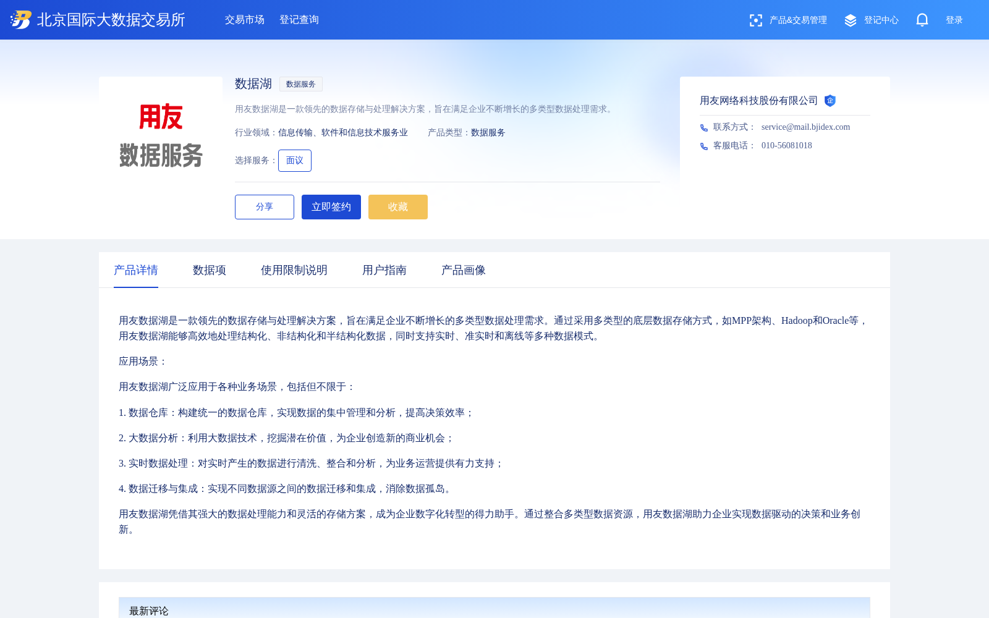This screenshot has width=989, height=618.
Task: Open the 登记中心 layers icon
Action: (851, 20)
